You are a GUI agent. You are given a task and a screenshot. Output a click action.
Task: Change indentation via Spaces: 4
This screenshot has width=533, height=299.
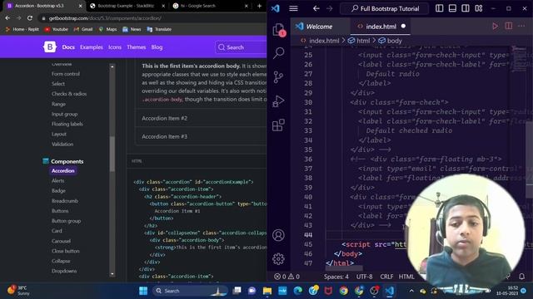[x=336, y=277]
